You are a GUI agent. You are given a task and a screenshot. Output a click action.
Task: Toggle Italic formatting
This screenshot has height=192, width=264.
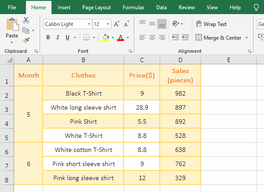(58, 37)
